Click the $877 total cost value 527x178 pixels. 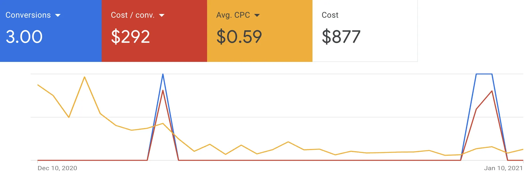(x=341, y=37)
